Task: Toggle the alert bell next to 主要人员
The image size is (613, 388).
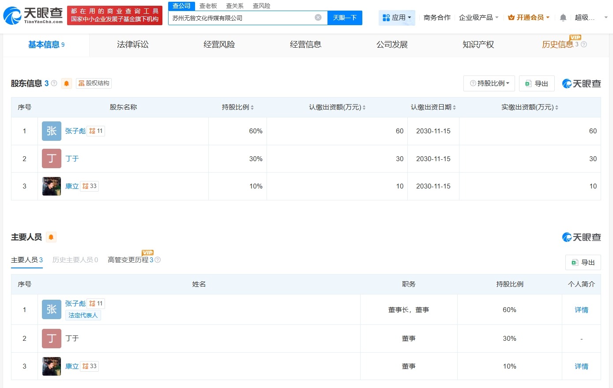Action: [51, 237]
